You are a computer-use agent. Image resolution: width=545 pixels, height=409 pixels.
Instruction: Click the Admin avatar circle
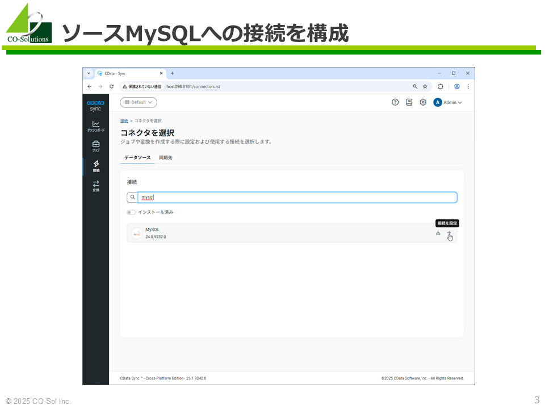click(x=438, y=102)
